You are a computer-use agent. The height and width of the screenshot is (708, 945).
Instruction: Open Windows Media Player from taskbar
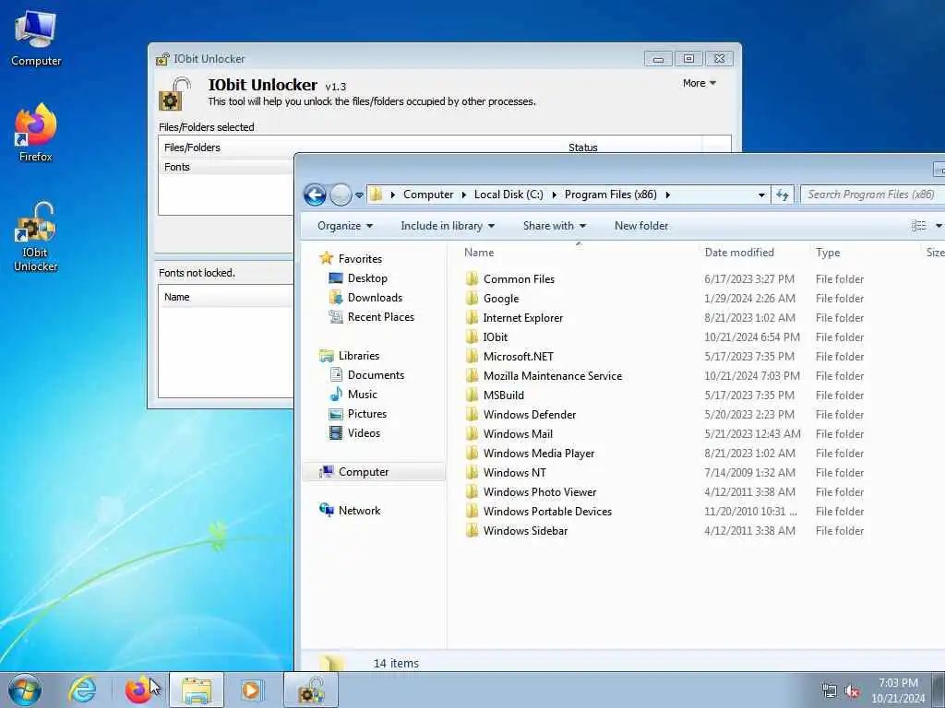pos(251,690)
